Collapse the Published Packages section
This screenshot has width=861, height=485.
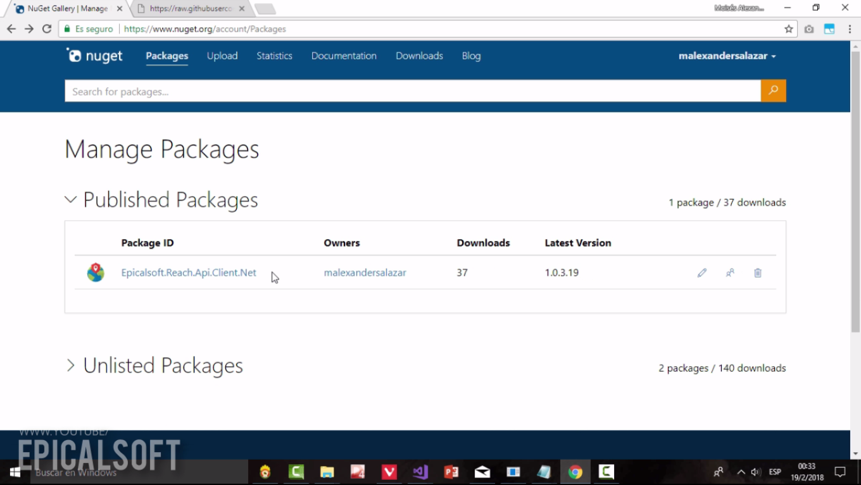(70, 199)
